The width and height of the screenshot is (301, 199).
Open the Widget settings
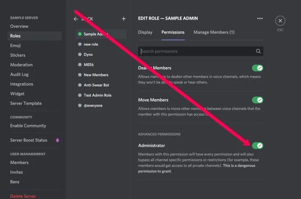click(17, 93)
